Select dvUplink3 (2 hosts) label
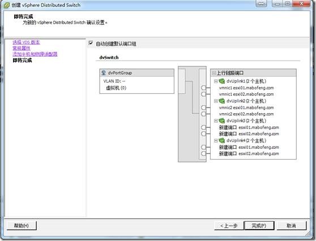Viewport: 316px width, 241px height. (246, 120)
